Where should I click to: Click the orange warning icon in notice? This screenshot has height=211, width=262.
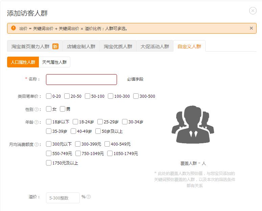(14, 28)
